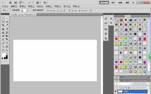The height and width of the screenshot is (94, 151).
Task: Switch to the 摄影 workspace
Action: click(x=127, y=3)
